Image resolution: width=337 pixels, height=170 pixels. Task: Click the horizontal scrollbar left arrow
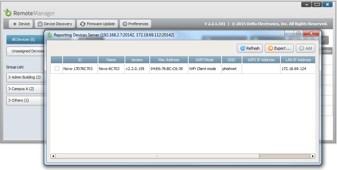click(x=53, y=156)
